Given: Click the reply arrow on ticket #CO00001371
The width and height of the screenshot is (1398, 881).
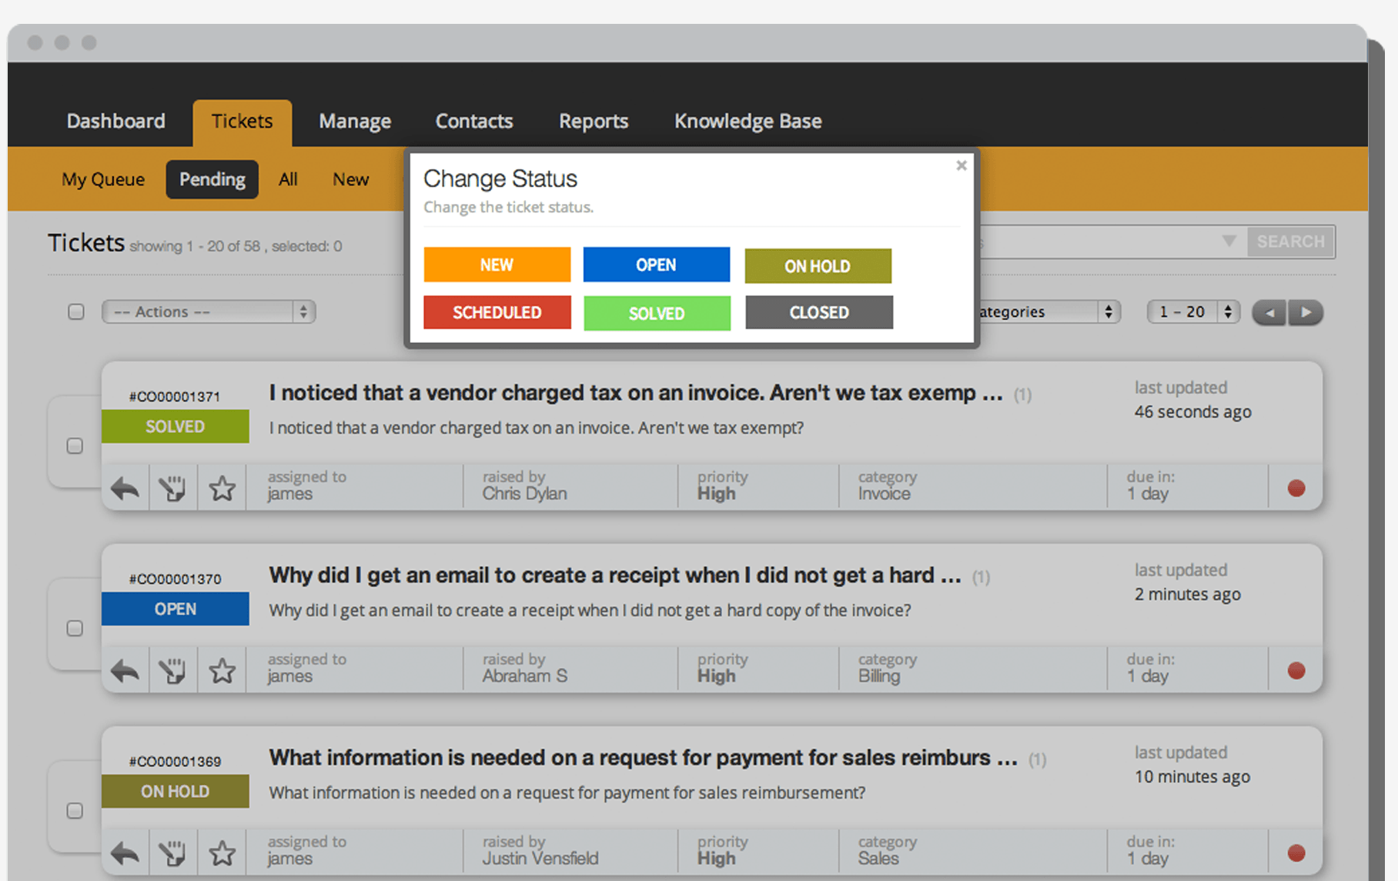Looking at the screenshot, I should click(x=124, y=487).
